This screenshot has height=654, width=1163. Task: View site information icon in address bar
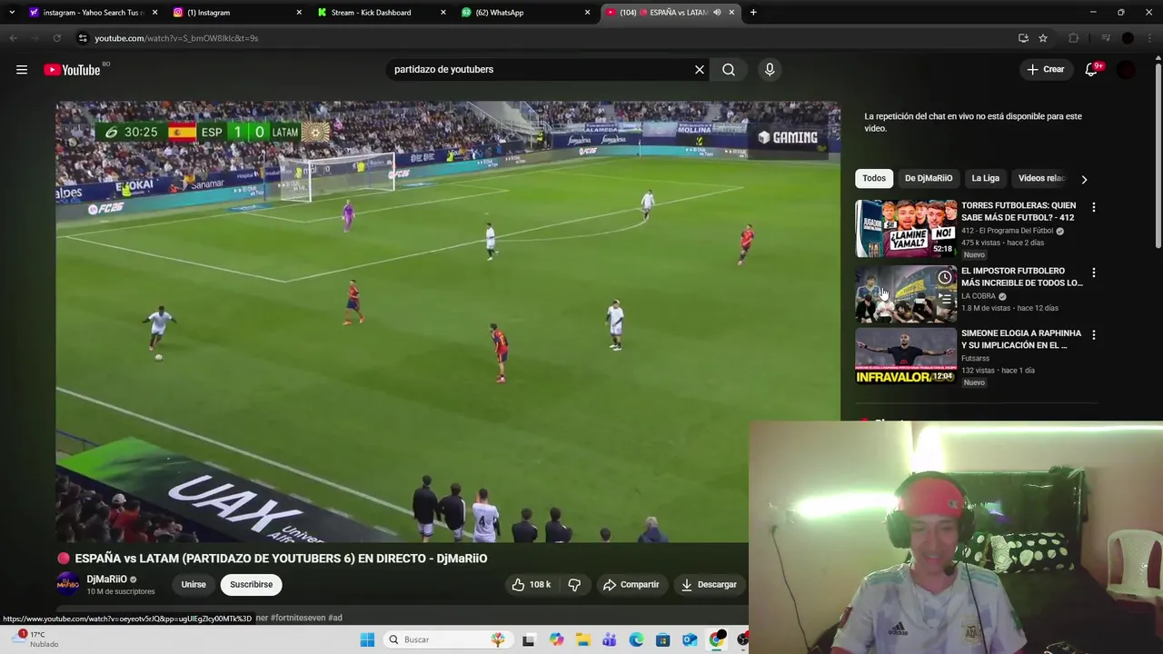[83, 38]
